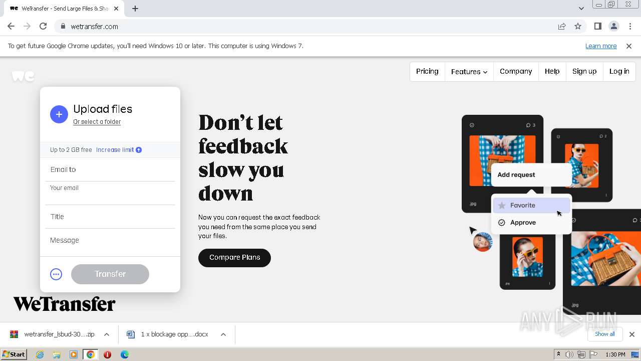Click the Increase limit link

[x=119, y=150]
